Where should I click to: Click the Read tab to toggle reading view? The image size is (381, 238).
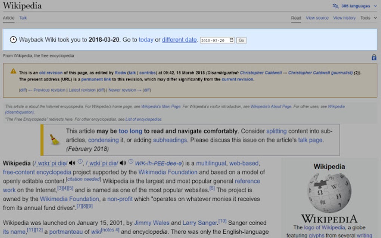[296, 18]
